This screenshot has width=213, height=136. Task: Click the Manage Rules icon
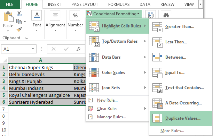90,117
